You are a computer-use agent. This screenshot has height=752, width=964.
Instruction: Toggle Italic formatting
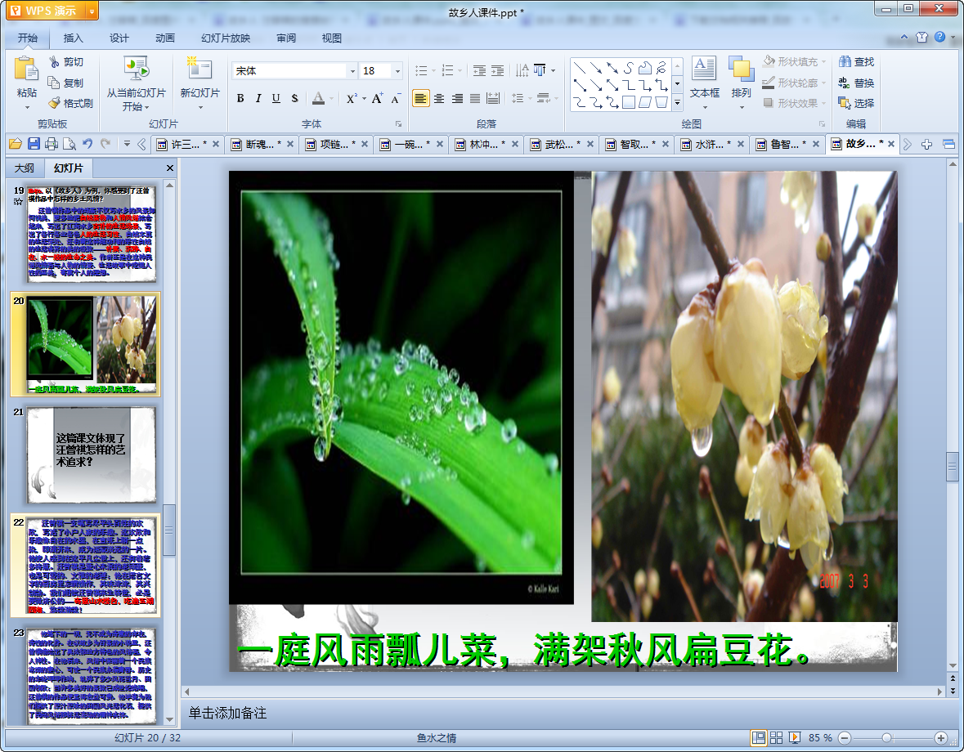tap(258, 98)
